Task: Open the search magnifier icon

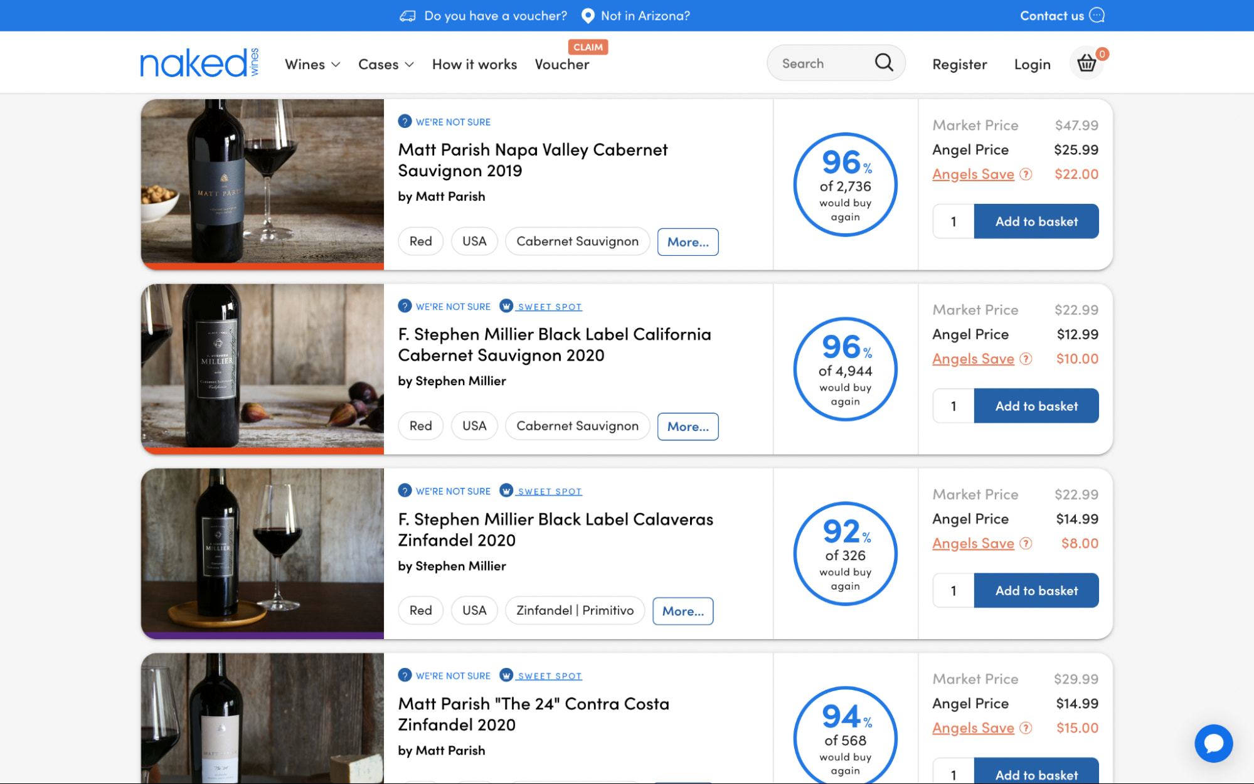Action: point(883,63)
